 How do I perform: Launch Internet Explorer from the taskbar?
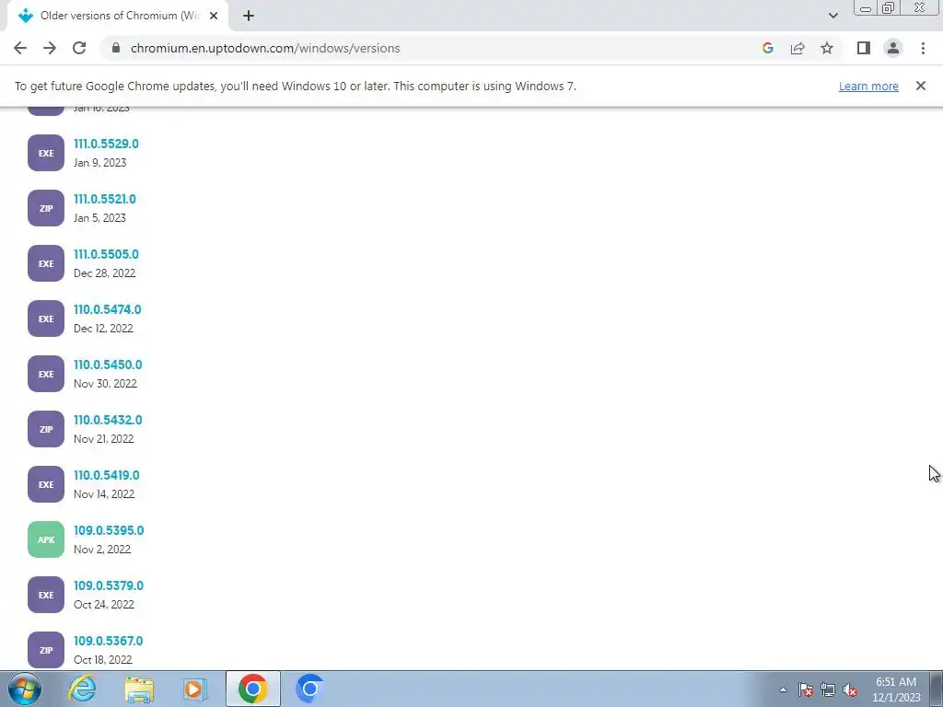click(82, 689)
